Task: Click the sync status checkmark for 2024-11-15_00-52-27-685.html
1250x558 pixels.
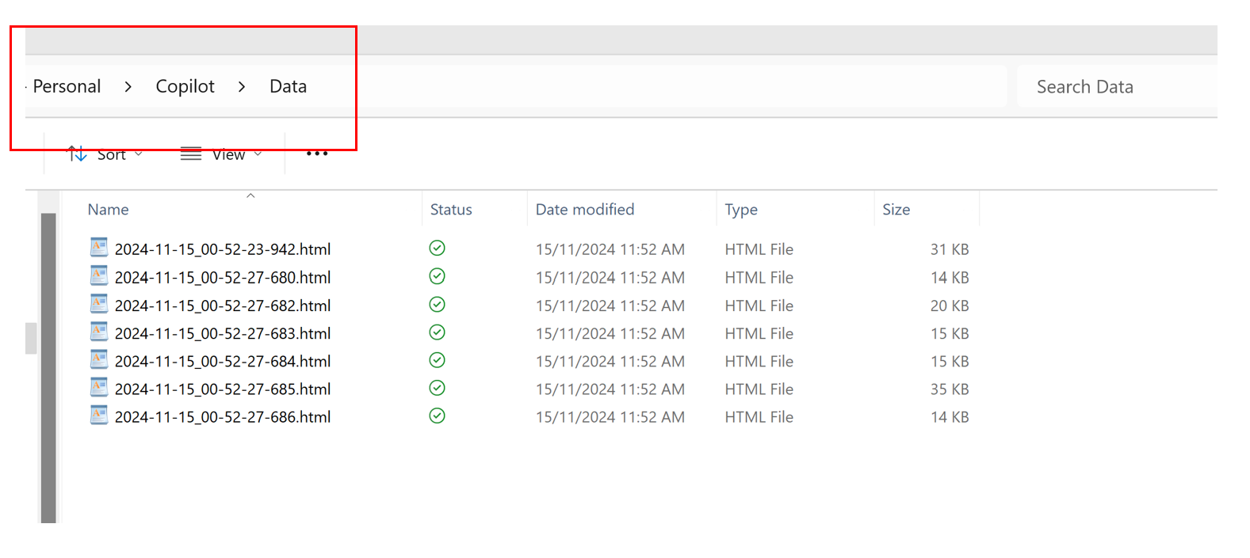Action: click(437, 388)
